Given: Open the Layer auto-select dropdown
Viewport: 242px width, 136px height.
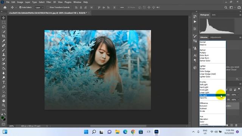Looking at the screenshot, I should coord(39,8).
